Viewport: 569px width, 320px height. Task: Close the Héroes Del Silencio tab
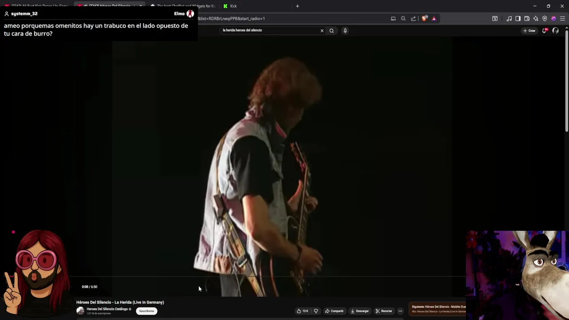point(140,6)
